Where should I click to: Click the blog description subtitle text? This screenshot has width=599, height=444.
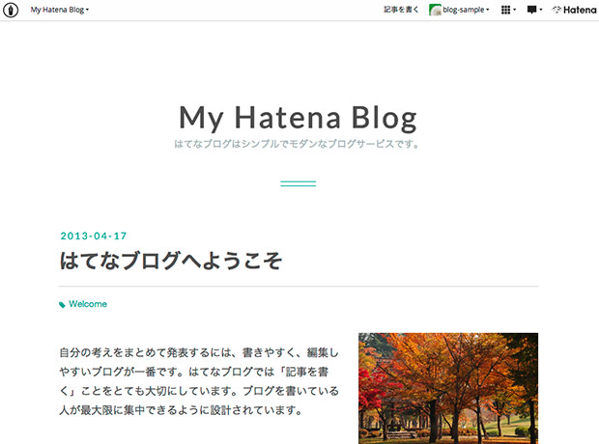(x=297, y=144)
